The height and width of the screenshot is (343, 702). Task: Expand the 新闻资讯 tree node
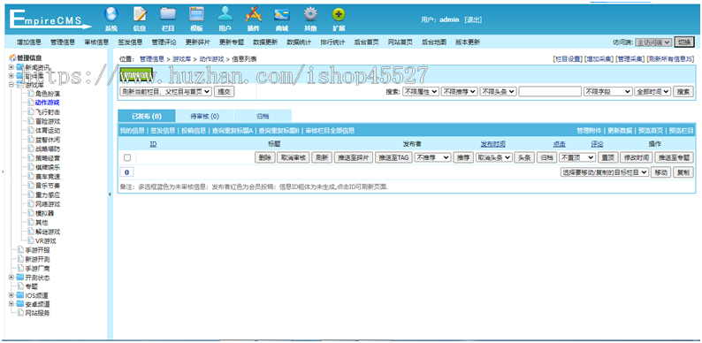point(11,66)
